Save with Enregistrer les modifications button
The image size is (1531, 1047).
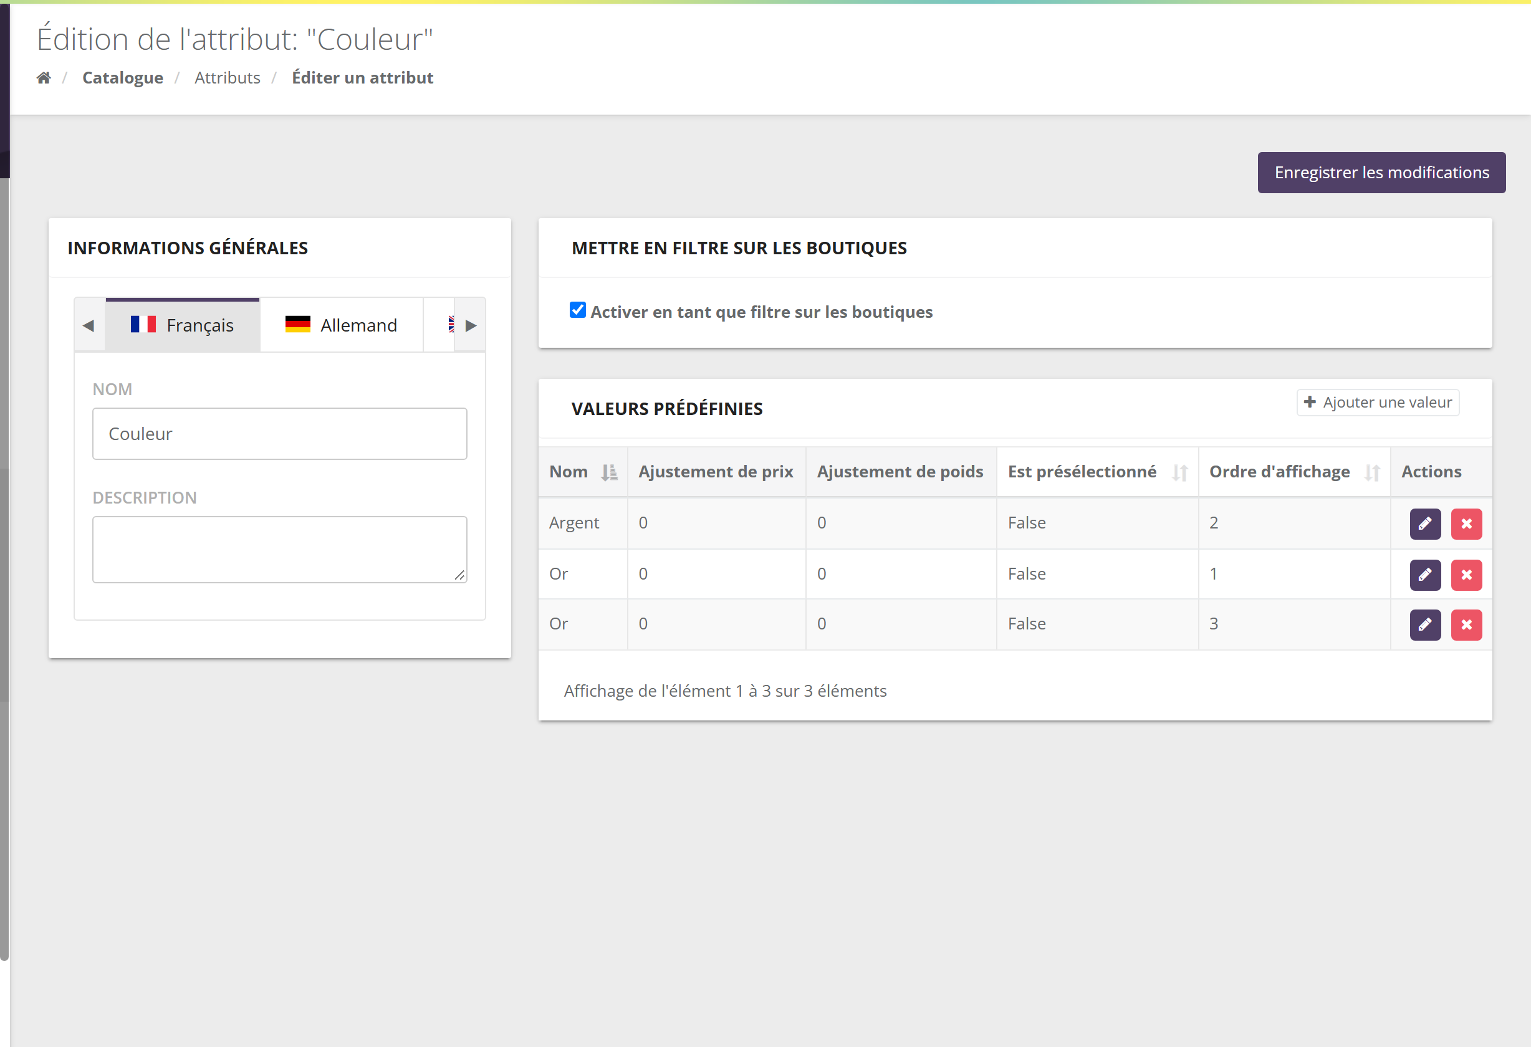tap(1381, 173)
